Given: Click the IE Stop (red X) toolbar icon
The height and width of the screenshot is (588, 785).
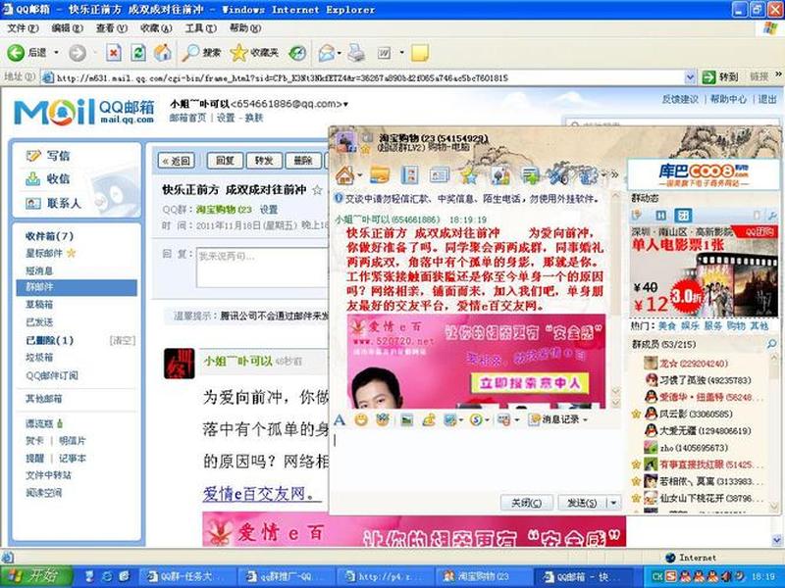Looking at the screenshot, I should point(114,53).
